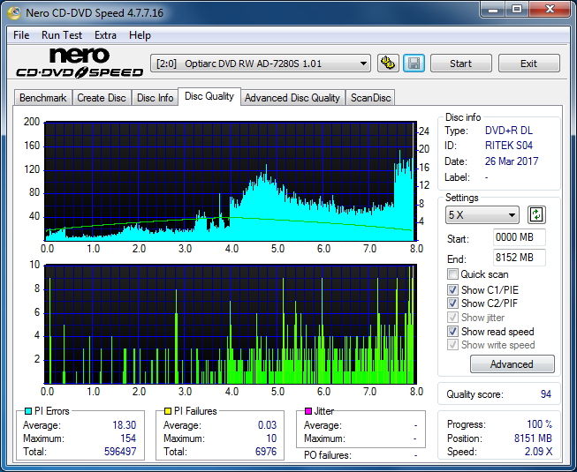Toggle the Show C2/PIF checkbox
This screenshot has height=472, width=577.
click(x=453, y=303)
